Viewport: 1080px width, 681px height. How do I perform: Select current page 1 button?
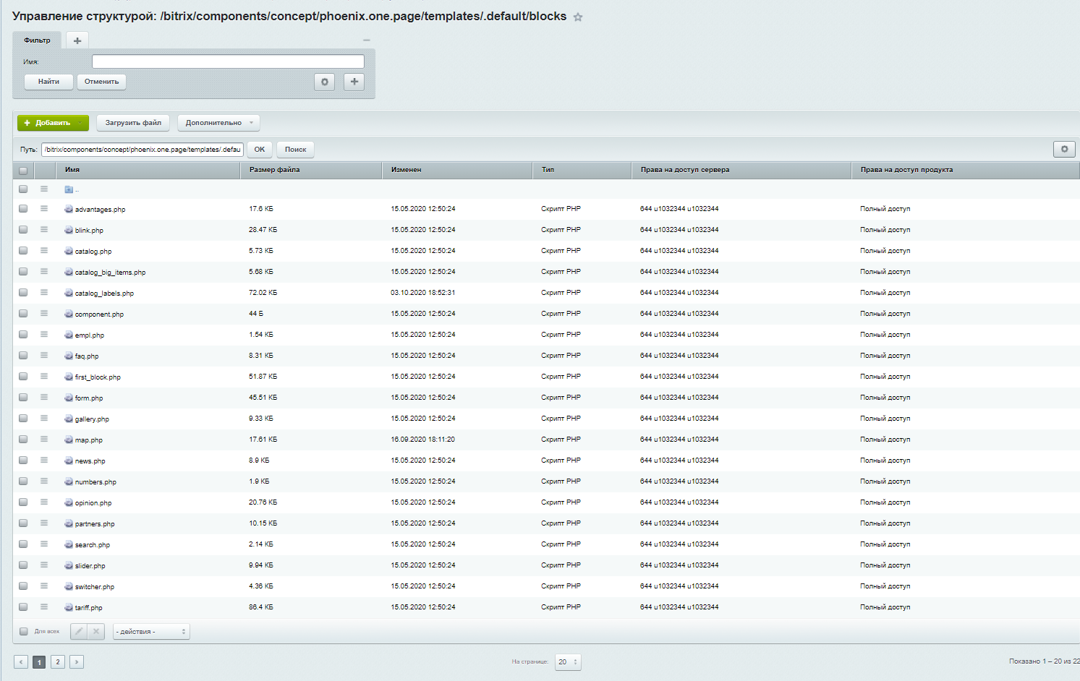click(x=39, y=661)
